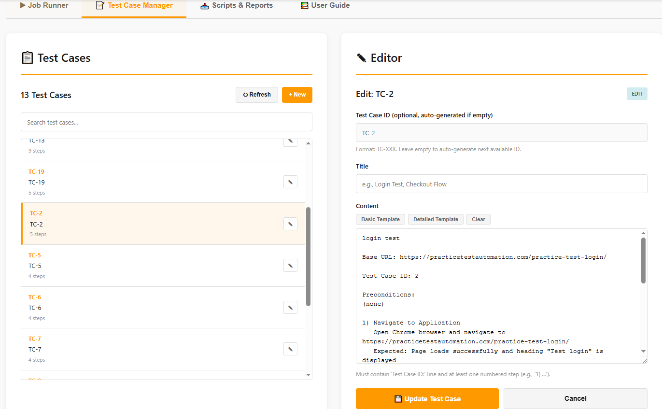Viewport: 662px width, 409px height.
Task: Insert the Detailed Template
Action: (436, 219)
